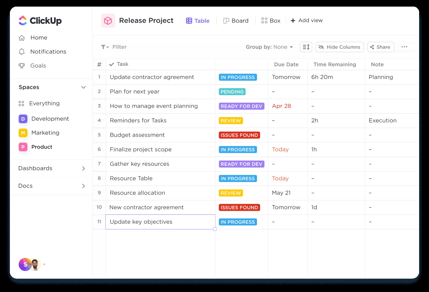Open the ClickUp home logo
The width and height of the screenshot is (429, 292).
(40, 20)
